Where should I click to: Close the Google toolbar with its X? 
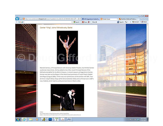(x=17, y=22)
